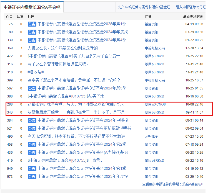The image size is (213, 193).
Task: Click the 作者 column header
Action: click(x=148, y=16)
